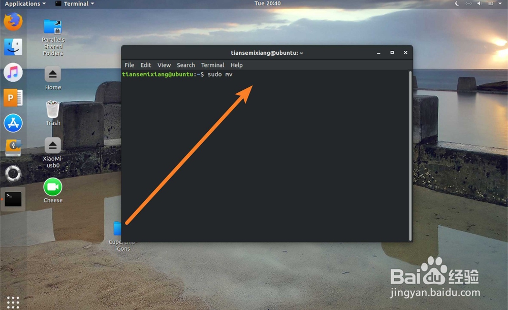Open Parallels Shared Folders desktop icon
The image size is (508, 310).
(53, 38)
